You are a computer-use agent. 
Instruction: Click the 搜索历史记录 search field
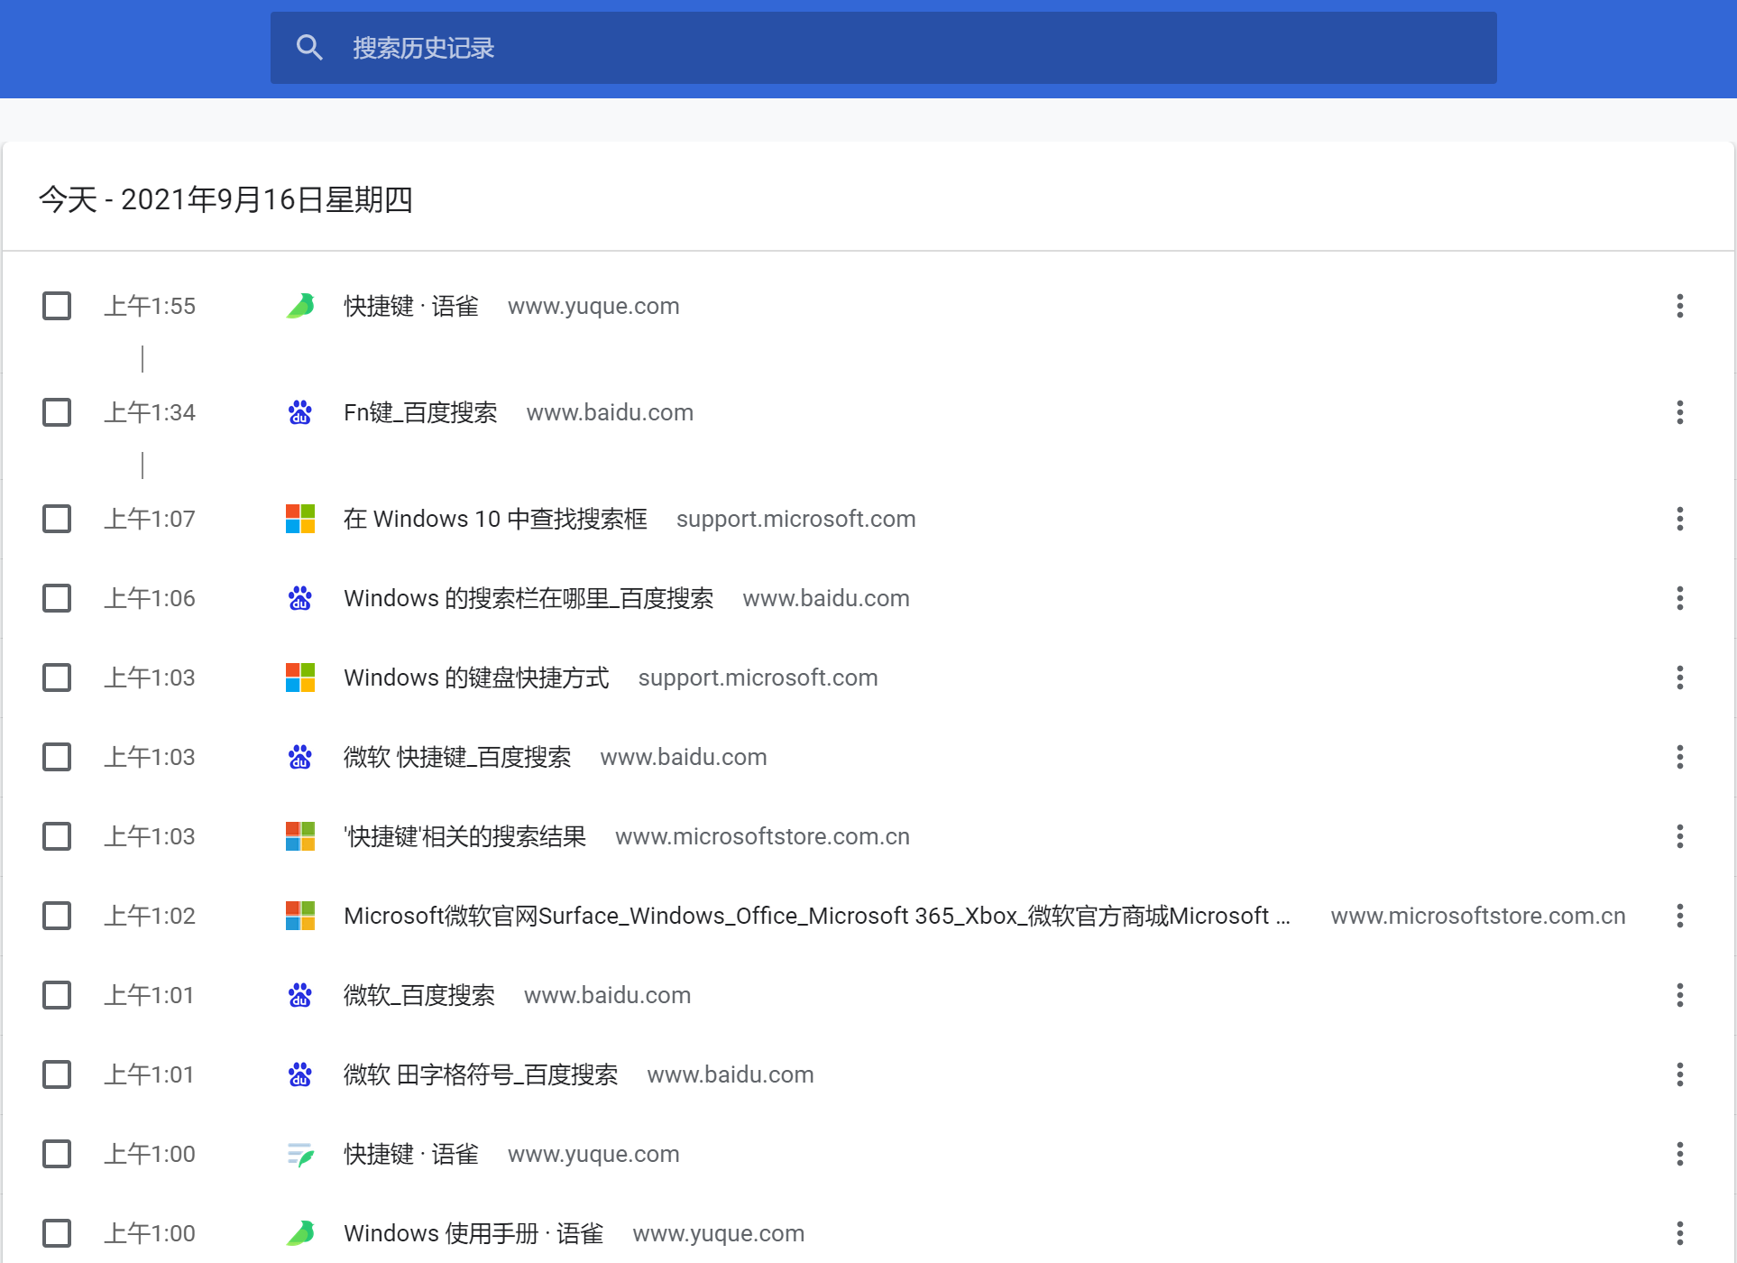click(884, 48)
